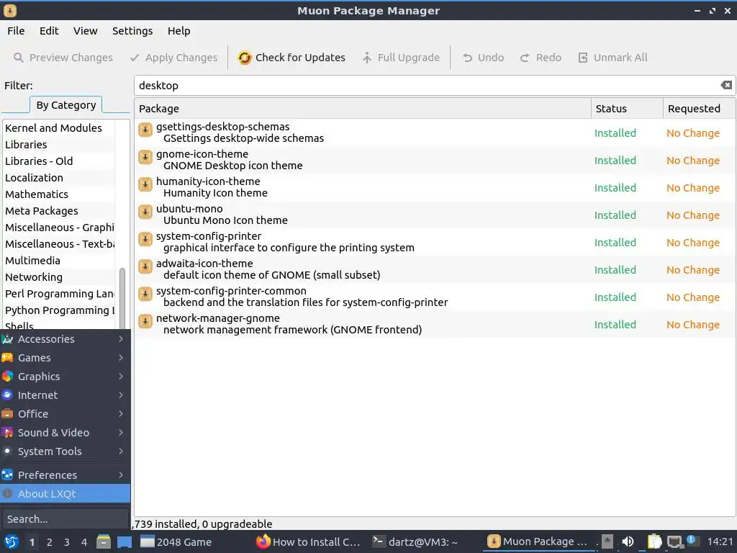The image size is (737, 553).
Task: Click the Full Upgrade arrow icon
Action: 366,58
